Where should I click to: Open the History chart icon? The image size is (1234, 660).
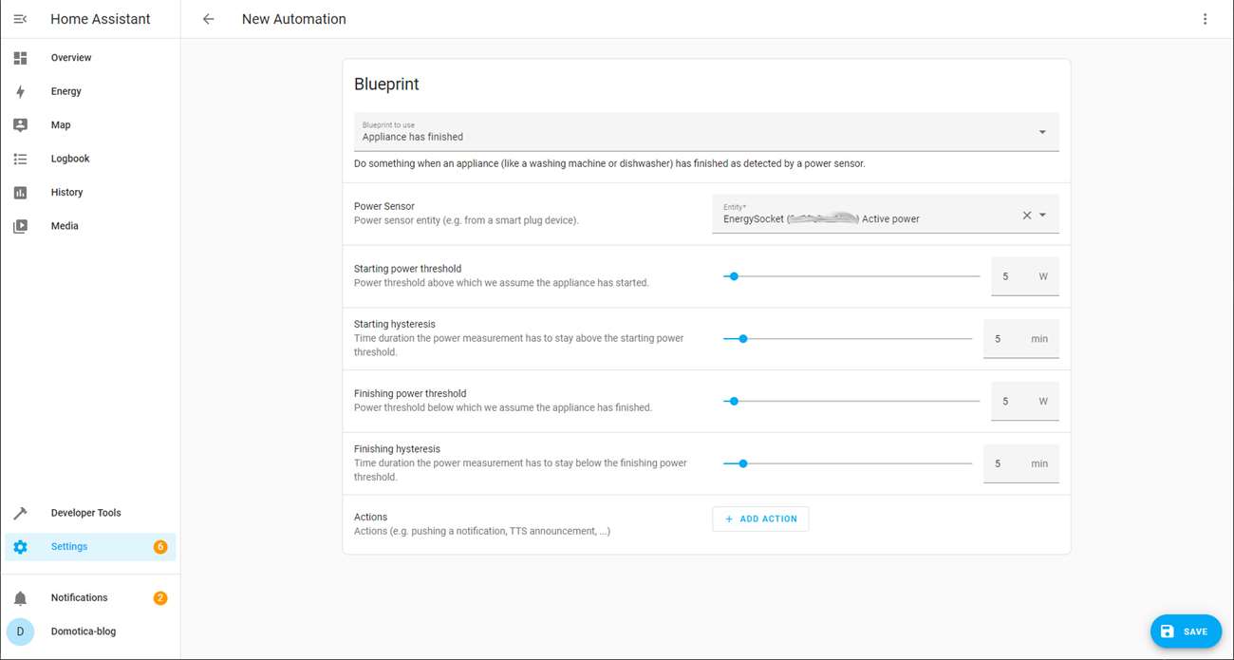coord(20,193)
